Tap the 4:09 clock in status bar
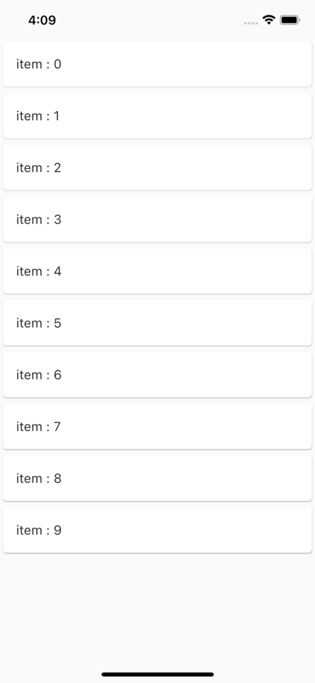Viewport: 315px width, 683px height. [42, 21]
